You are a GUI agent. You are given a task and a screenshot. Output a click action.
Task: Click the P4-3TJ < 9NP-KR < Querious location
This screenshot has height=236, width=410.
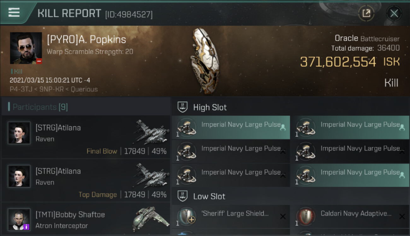54,89
